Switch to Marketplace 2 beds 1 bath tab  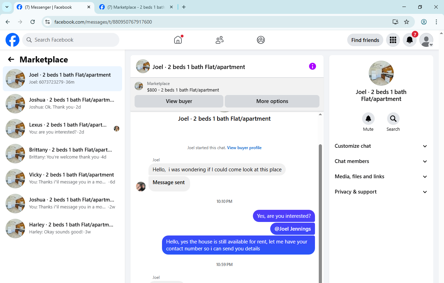pyautogui.click(x=136, y=7)
